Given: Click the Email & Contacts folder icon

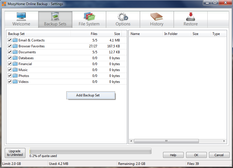Looking at the screenshot, I should click(15, 40).
